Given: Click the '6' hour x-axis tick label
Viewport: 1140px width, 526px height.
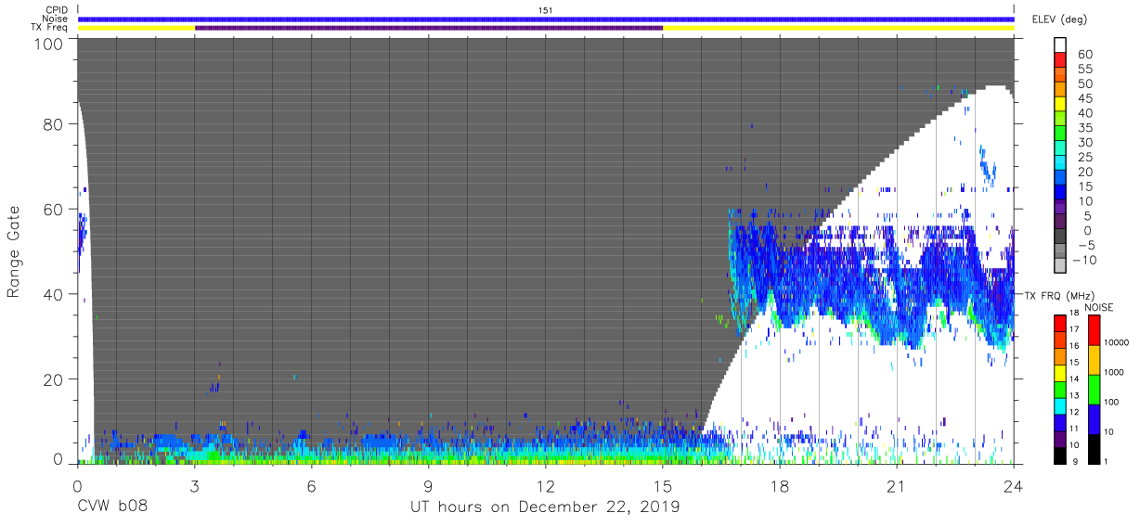Looking at the screenshot, I should tap(312, 486).
